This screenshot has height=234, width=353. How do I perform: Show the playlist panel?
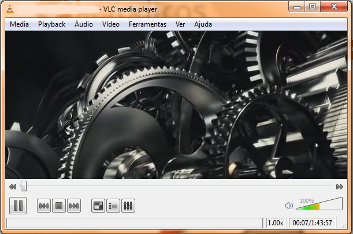[x=113, y=206]
